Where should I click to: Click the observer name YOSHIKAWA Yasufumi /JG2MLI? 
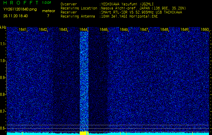click(127, 4)
